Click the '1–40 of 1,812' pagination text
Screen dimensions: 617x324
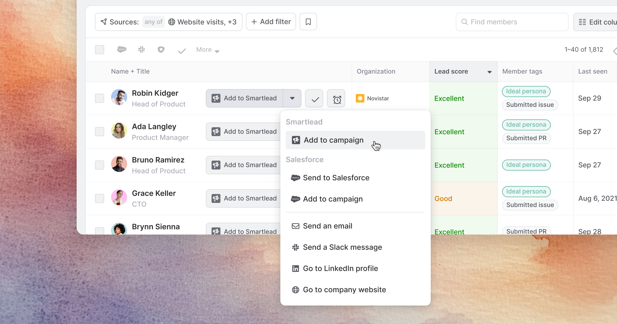point(584,50)
